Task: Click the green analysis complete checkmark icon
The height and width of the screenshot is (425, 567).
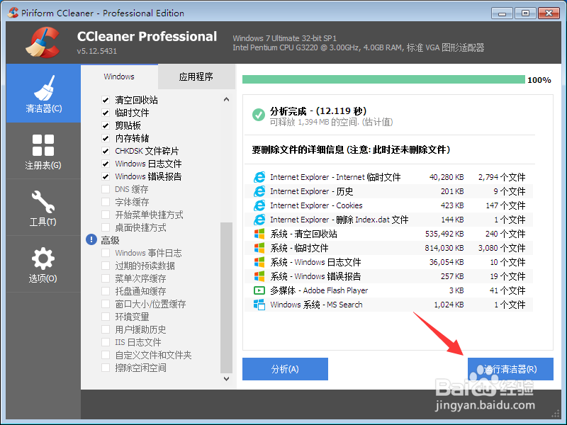Action: (x=259, y=115)
